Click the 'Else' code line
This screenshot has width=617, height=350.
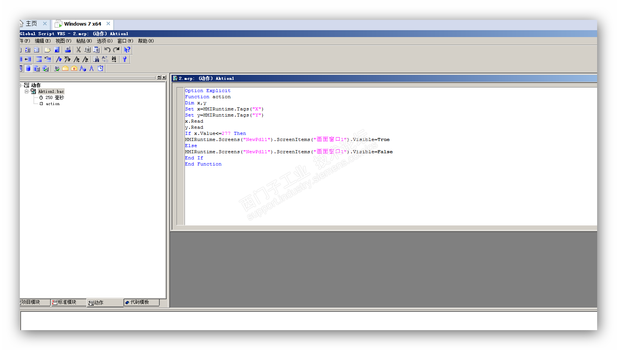191,146
